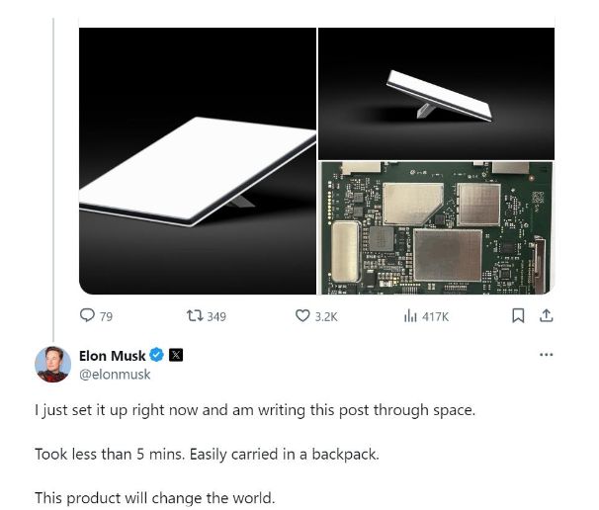This screenshot has height=510, width=599.
Task: Click the 3.2K likes count
Action: [x=326, y=317]
